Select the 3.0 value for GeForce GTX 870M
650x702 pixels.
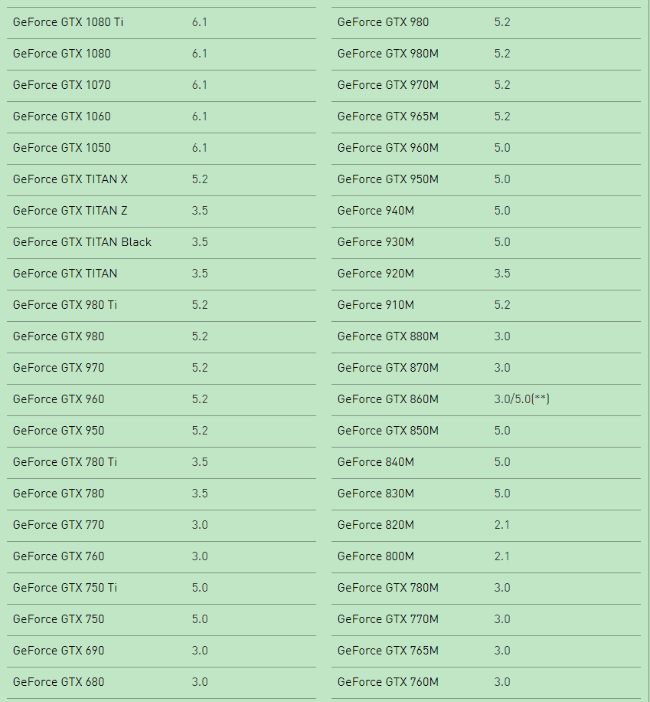[x=502, y=368]
